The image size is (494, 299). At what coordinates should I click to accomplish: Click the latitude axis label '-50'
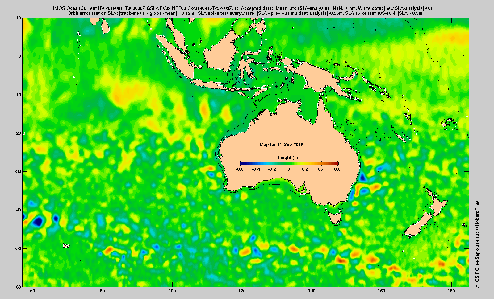click(18, 248)
